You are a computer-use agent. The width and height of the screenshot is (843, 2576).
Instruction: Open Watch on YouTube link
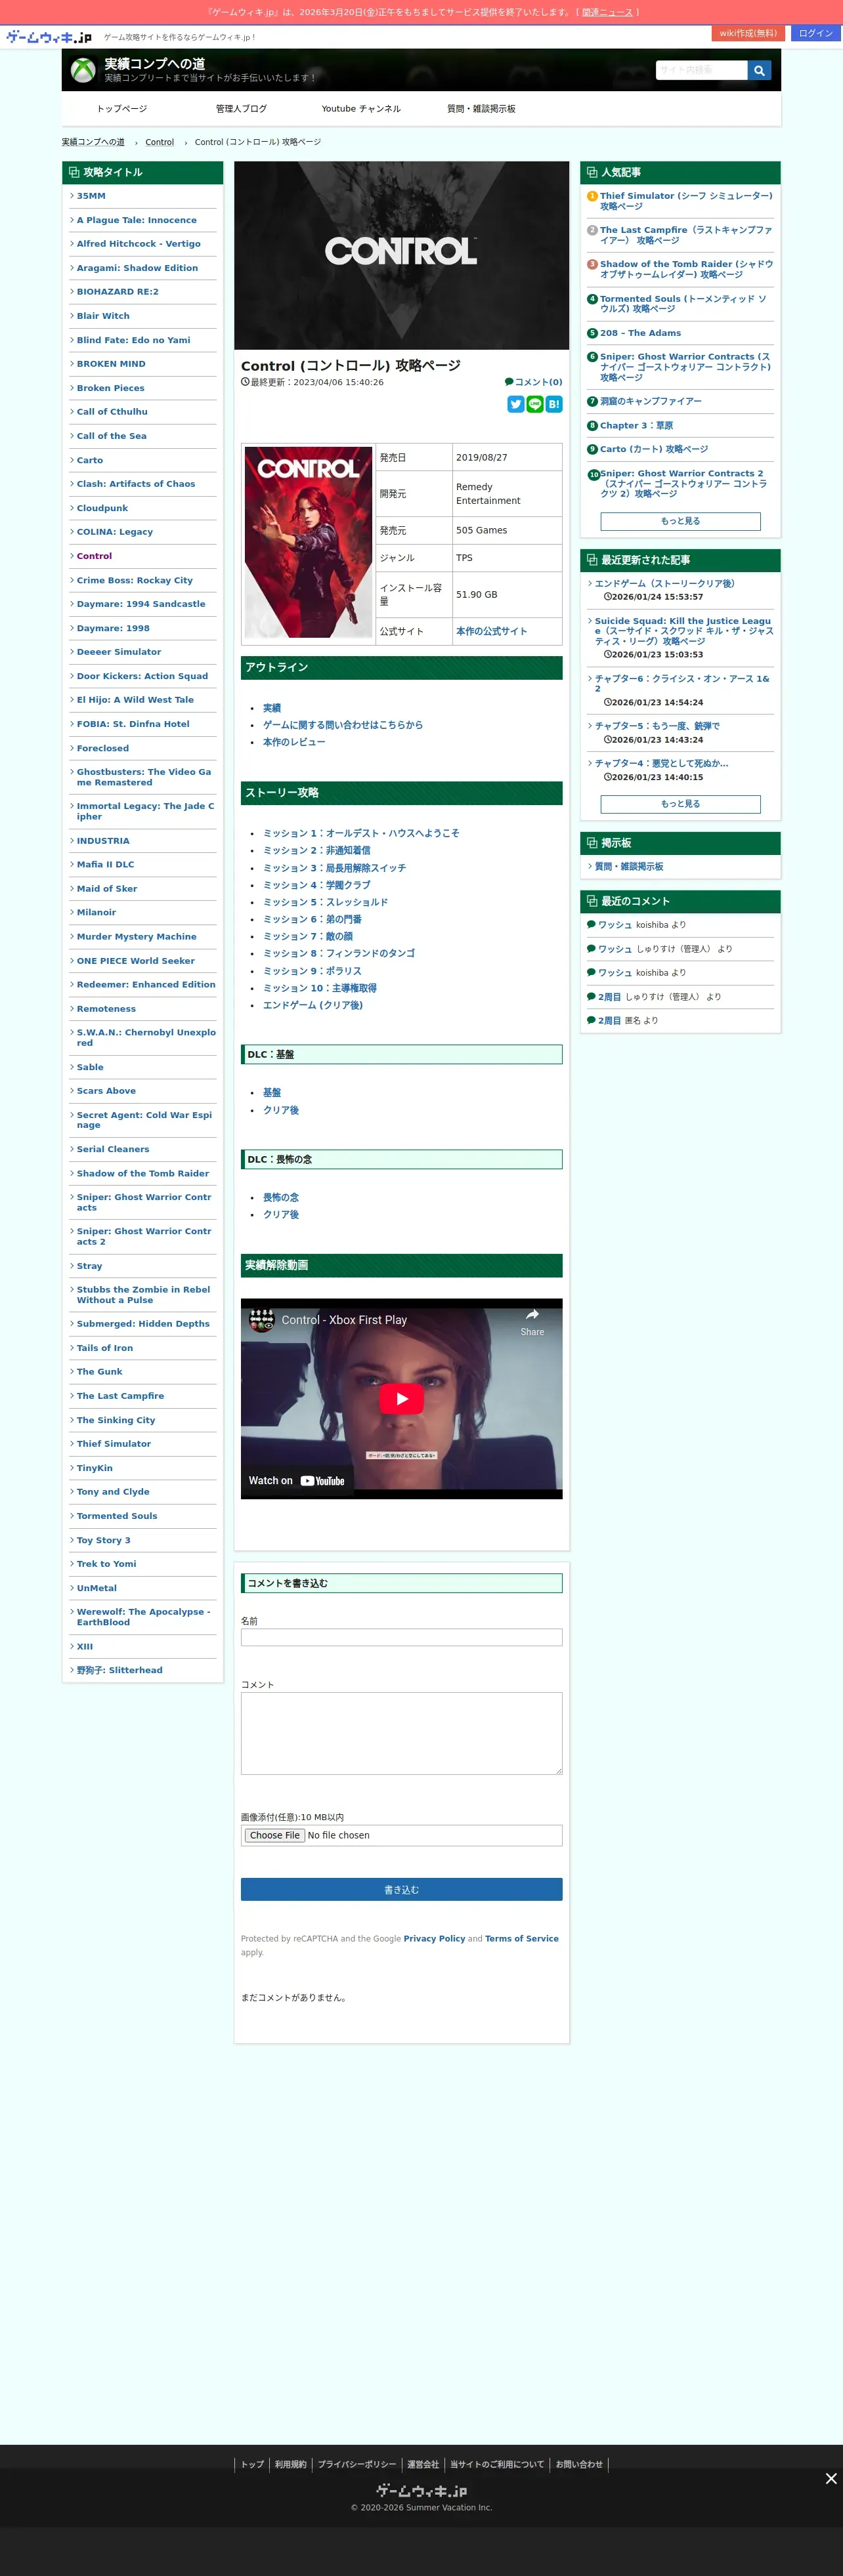296,1481
